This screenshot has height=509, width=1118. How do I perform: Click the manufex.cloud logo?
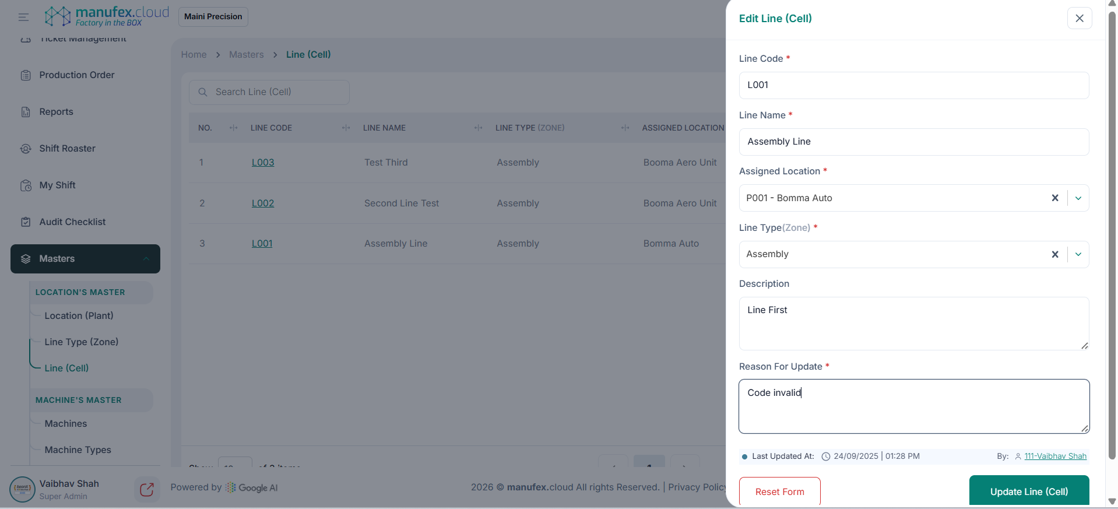[107, 16]
